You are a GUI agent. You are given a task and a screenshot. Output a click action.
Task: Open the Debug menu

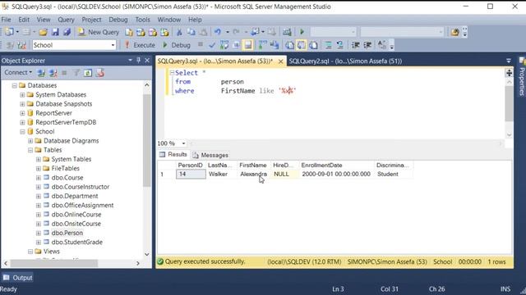tap(118, 20)
